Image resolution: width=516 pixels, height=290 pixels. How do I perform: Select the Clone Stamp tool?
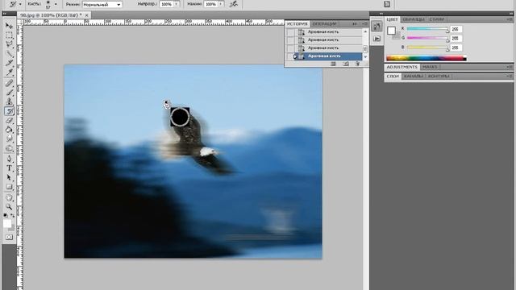coord(9,101)
